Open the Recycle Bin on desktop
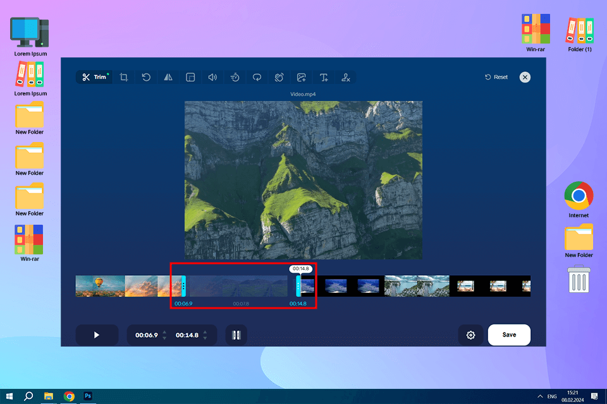The width and height of the screenshot is (607, 404). tap(579, 279)
